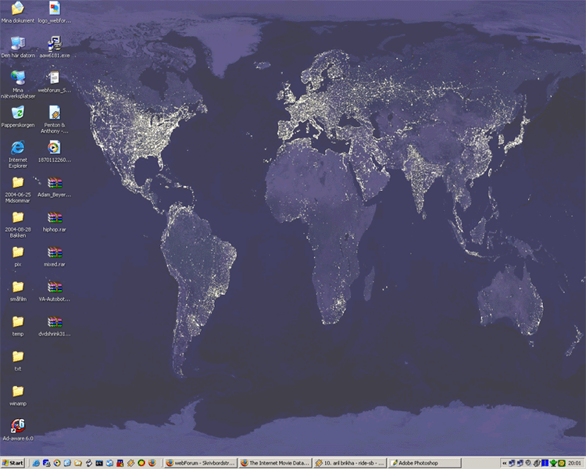Image resolution: width=586 pixels, height=469 pixels.
Task: Click the yellow round tray icon
Action: tap(561, 464)
